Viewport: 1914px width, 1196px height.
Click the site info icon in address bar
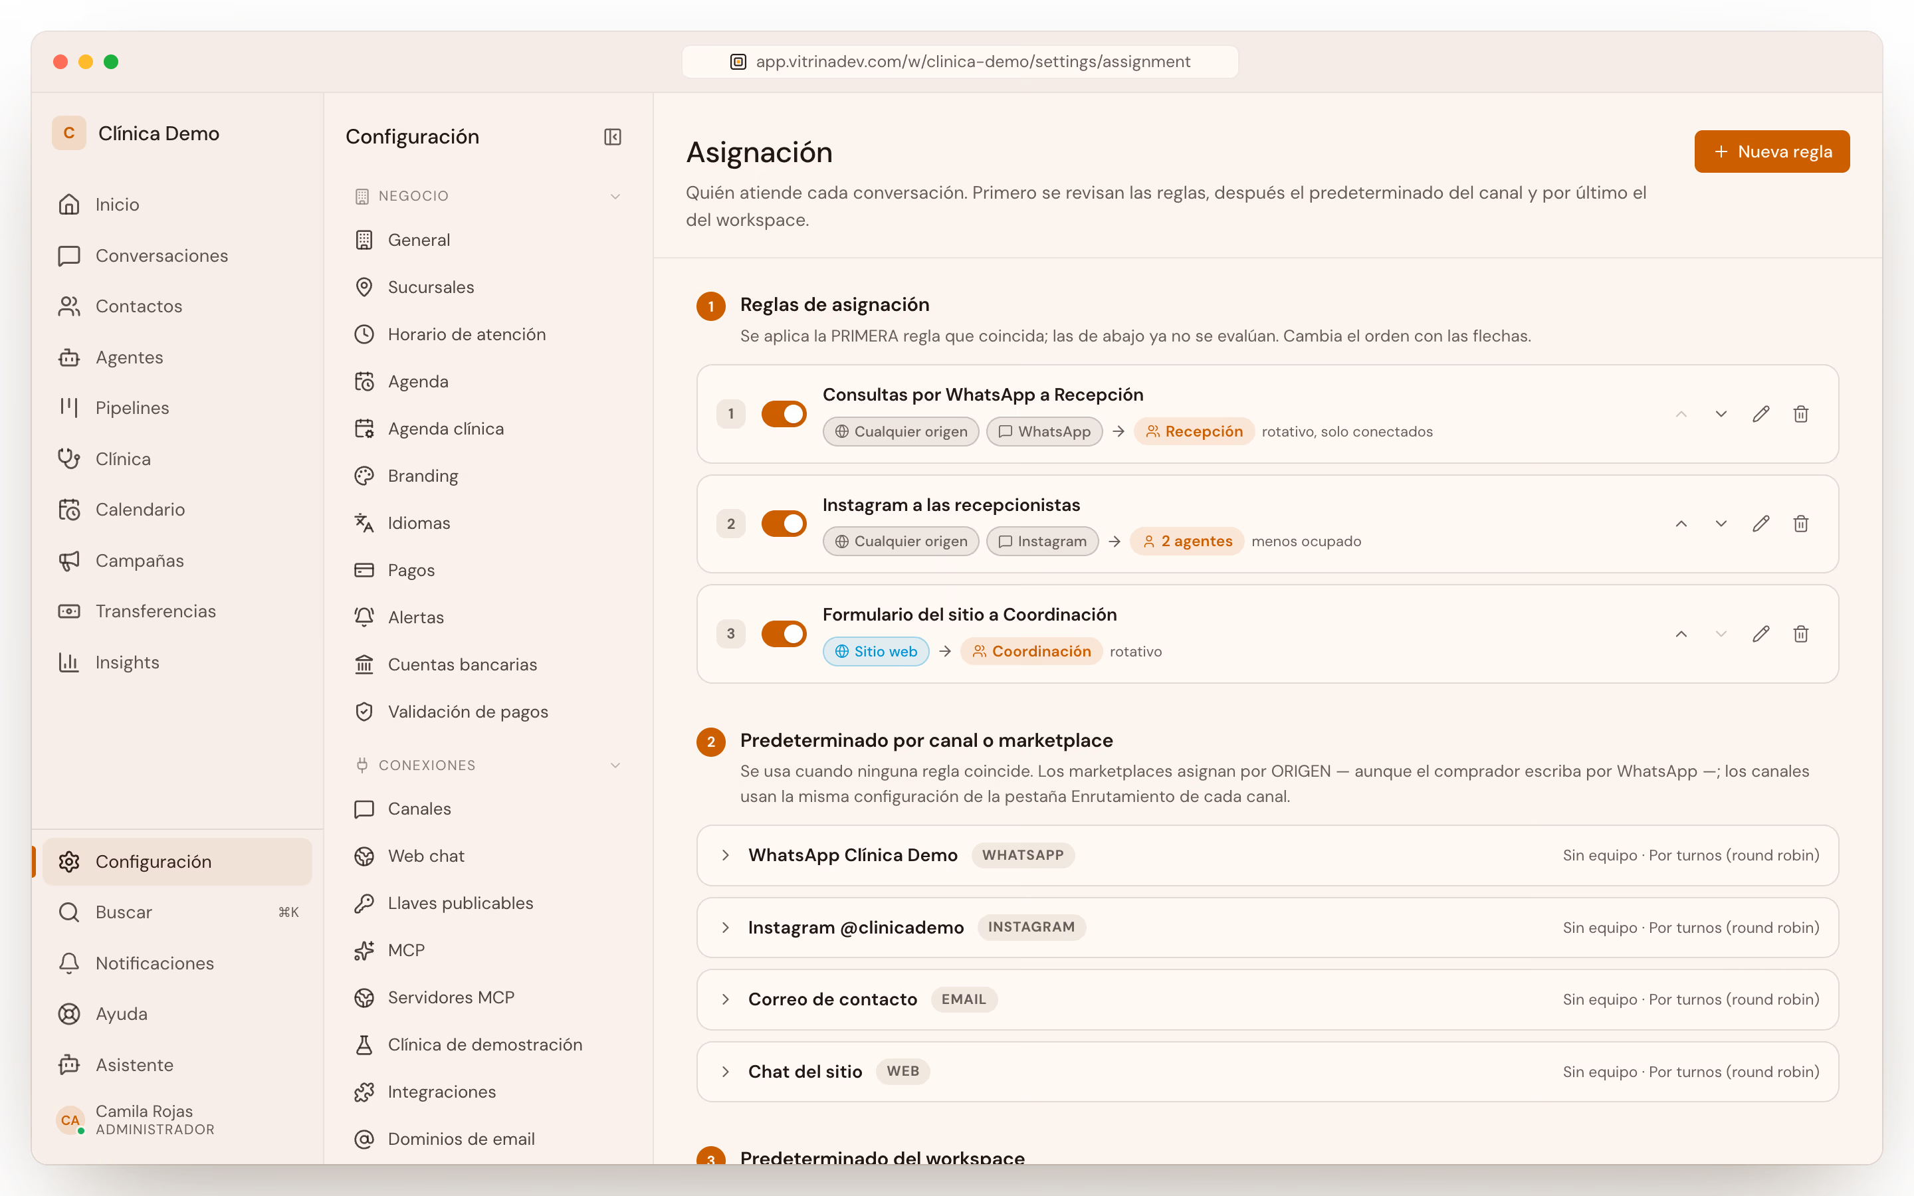click(x=738, y=62)
